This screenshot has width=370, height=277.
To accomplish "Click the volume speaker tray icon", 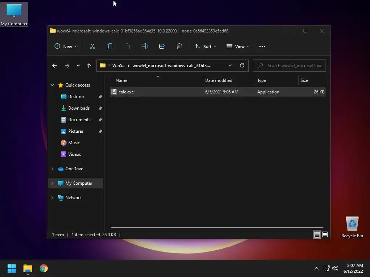I will 335,268.
